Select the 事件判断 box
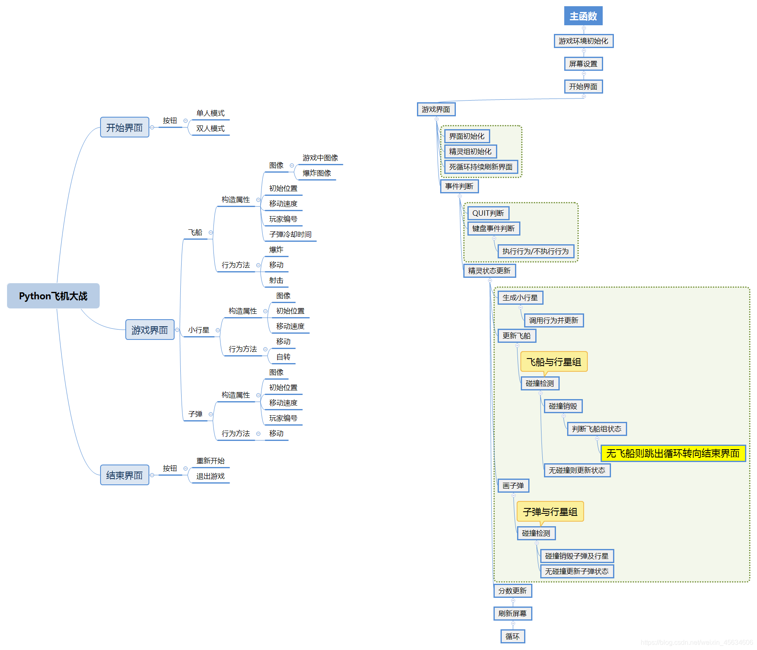Viewport: 757px width, 650px height. pos(460,186)
